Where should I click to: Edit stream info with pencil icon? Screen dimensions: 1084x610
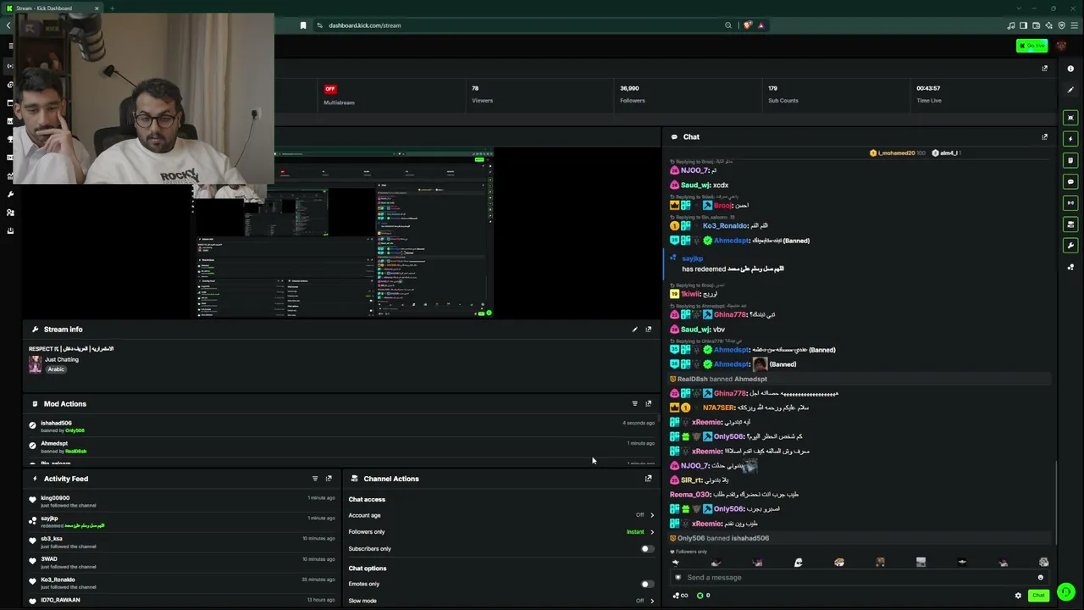[634, 330]
